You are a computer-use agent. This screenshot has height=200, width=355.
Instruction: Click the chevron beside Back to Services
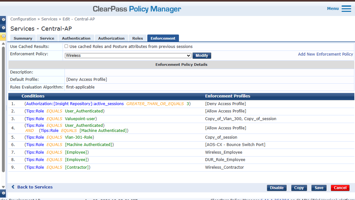13,187
